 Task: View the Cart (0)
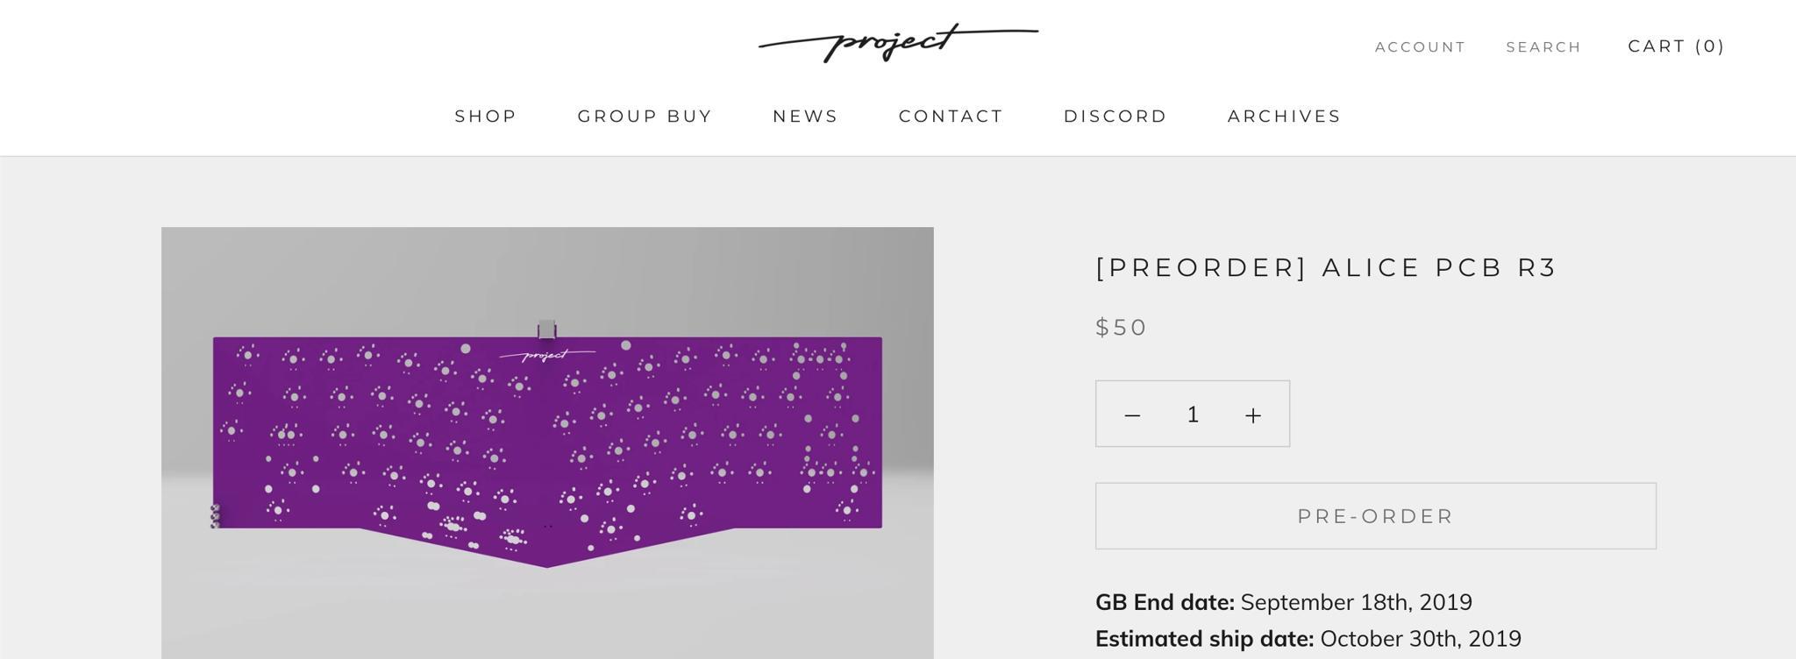coord(1676,46)
